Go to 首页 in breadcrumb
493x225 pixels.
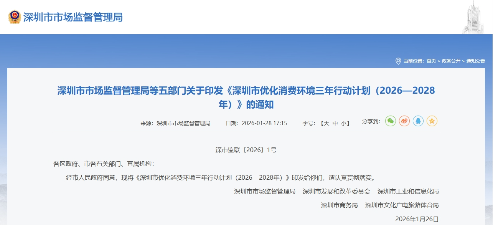(x=431, y=61)
